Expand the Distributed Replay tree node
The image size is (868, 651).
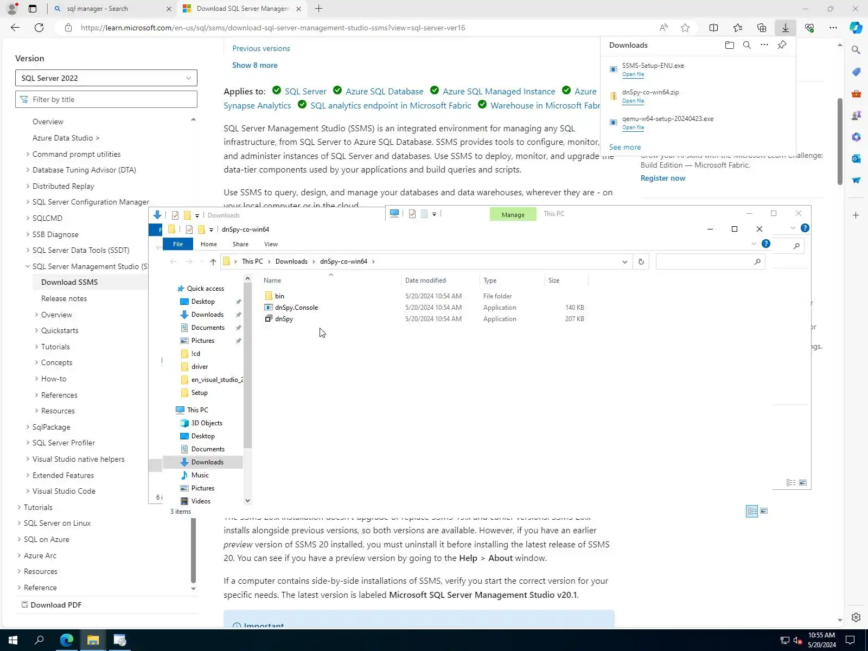(x=28, y=186)
